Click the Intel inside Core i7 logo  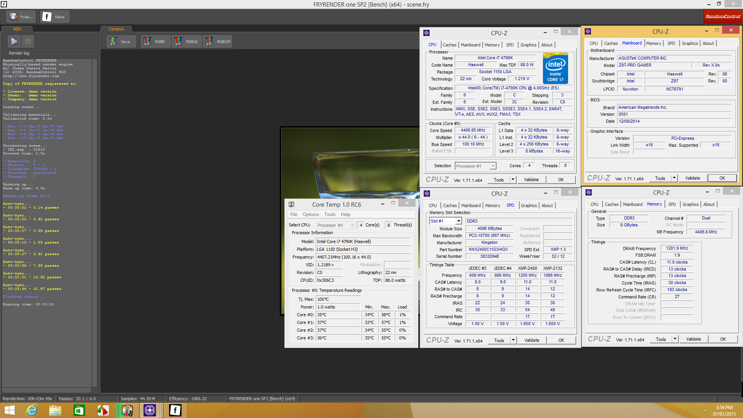click(x=555, y=68)
